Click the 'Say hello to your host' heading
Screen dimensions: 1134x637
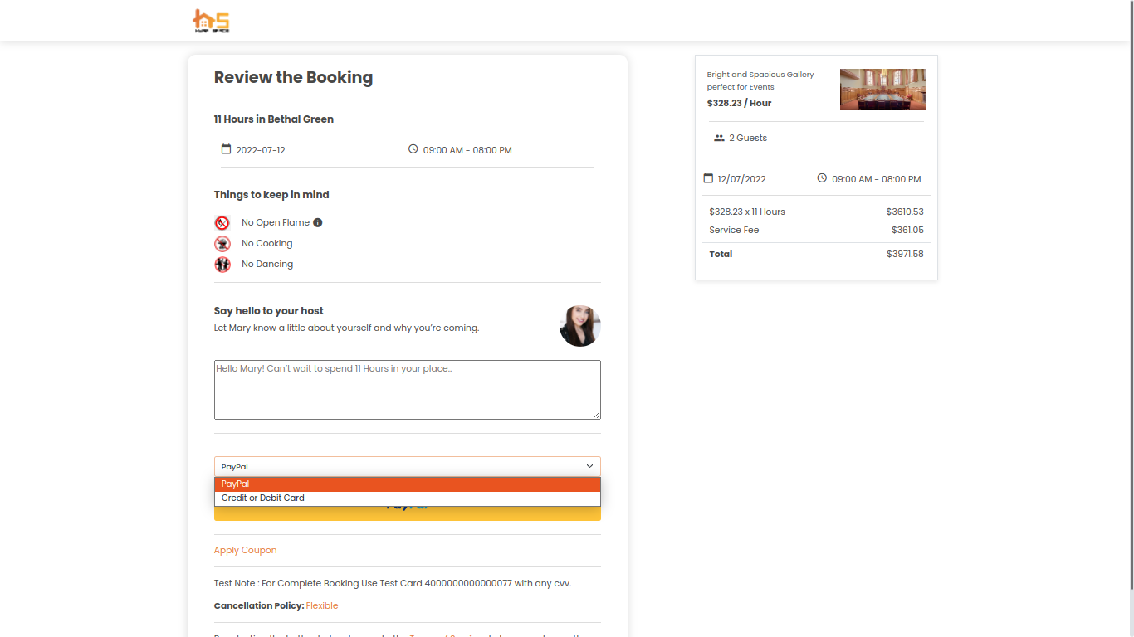(x=269, y=310)
